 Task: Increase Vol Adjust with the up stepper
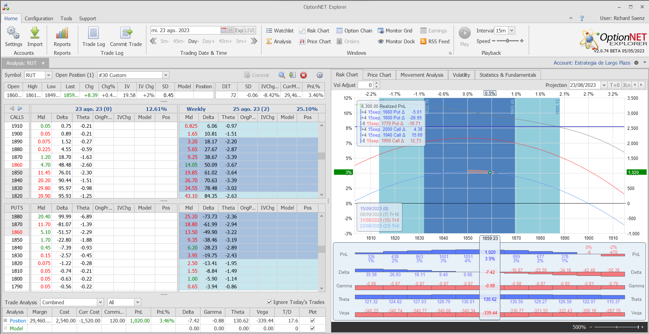[377, 83]
